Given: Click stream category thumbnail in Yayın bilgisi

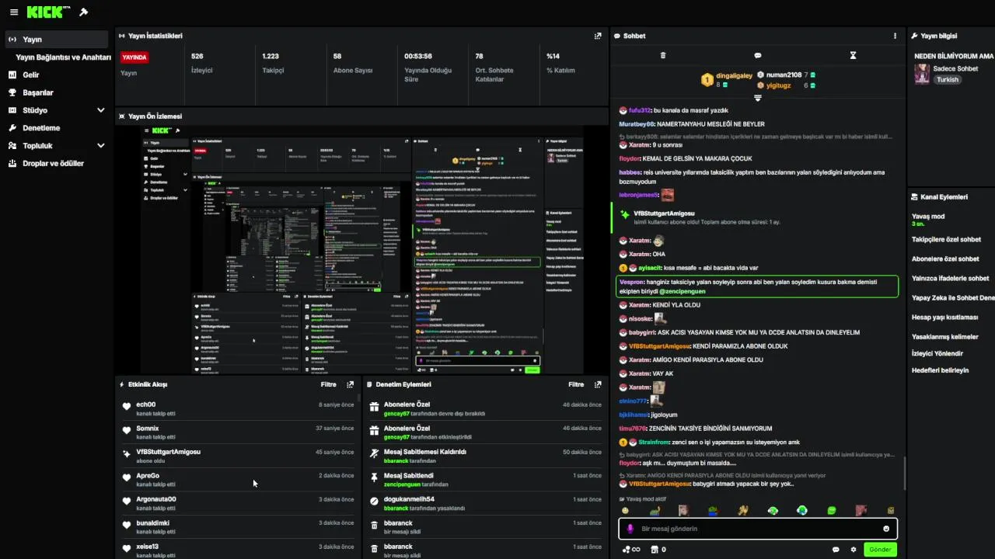Looking at the screenshot, I should click(x=922, y=74).
